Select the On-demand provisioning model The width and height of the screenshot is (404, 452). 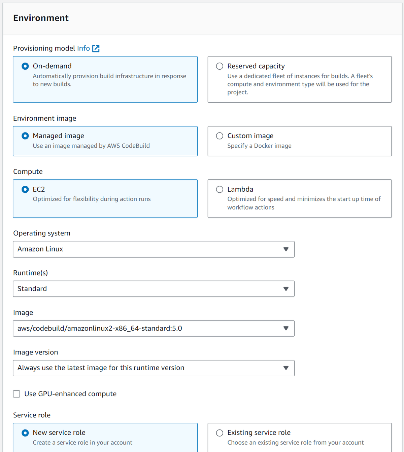pyautogui.click(x=25, y=66)
